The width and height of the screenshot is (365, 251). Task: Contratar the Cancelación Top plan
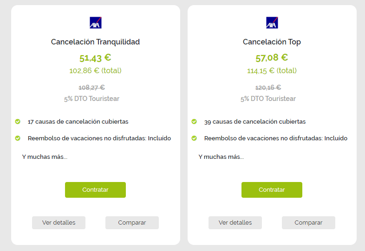pyautogui.click(x=272, y=190)
